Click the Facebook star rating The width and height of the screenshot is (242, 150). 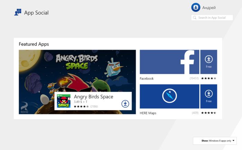209,78
